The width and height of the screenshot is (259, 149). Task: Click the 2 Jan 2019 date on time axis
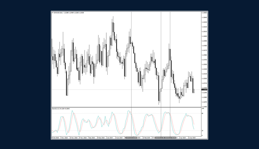pyautogui.click(x=109, y=138)
